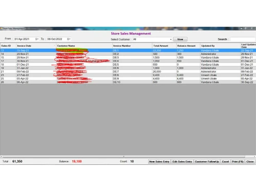This screenshot has width=256, height=192.
Task: Open the From date calendar picker
Action: click(x=37, y=39)
